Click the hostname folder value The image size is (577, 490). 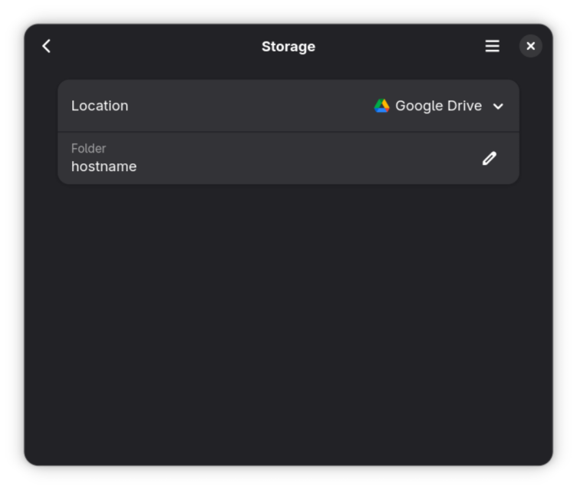[104, 166]
